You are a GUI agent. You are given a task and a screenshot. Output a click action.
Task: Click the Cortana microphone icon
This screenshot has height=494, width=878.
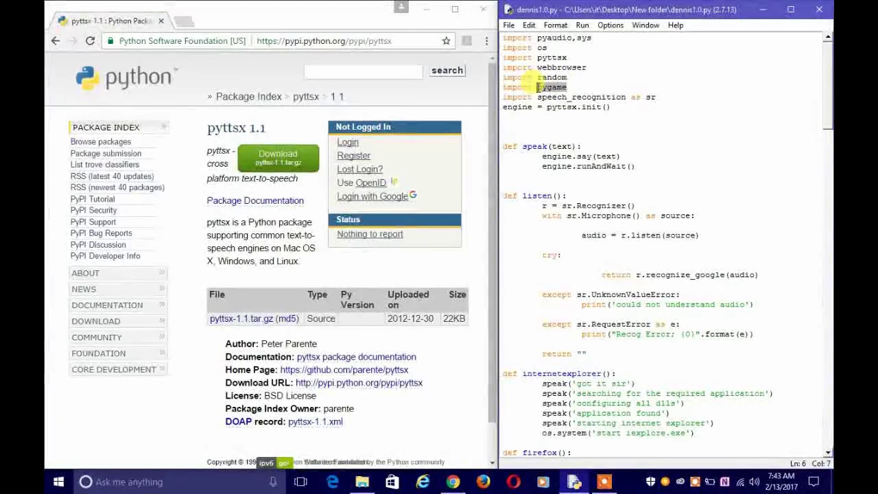273,482
